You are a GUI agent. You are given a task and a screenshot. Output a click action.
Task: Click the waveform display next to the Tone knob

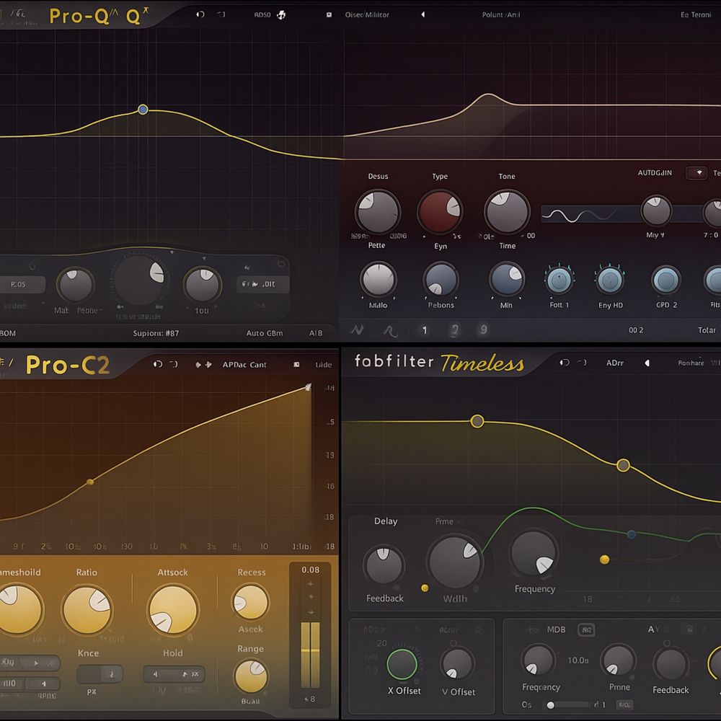click(x=591, y=214)
